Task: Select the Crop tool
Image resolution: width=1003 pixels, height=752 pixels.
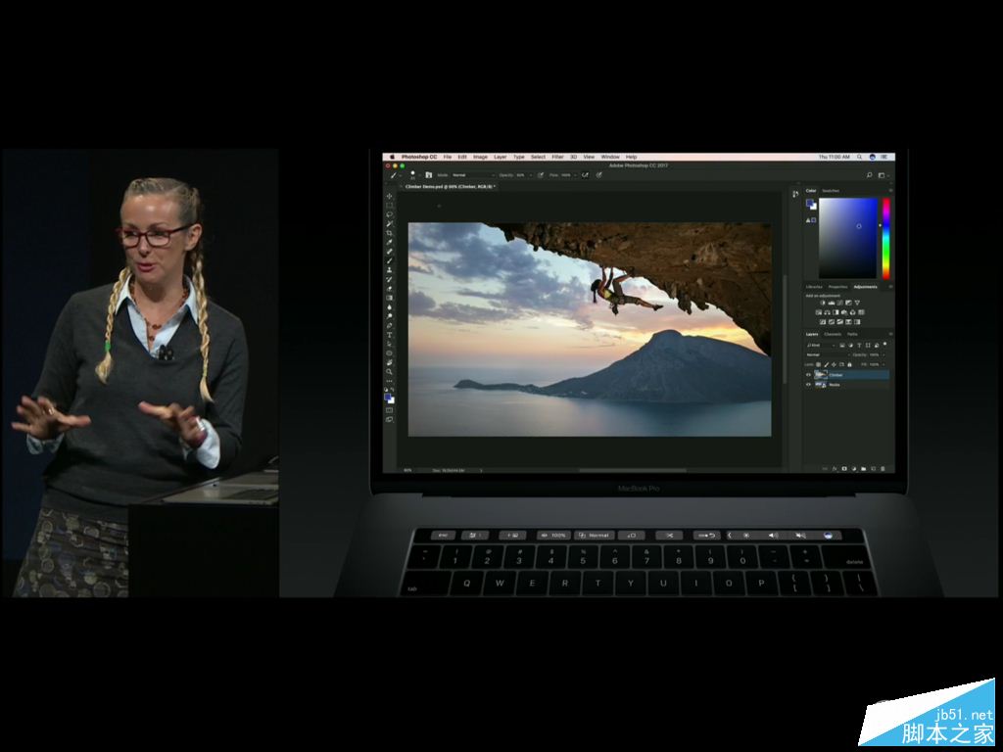Action: pyautogui.click(x=389, y=233)
